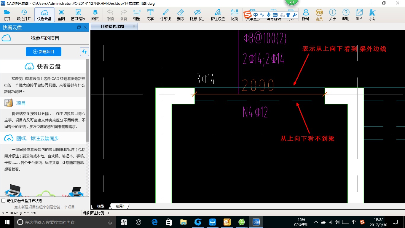Open the Windows Start menu

[7, 222]
